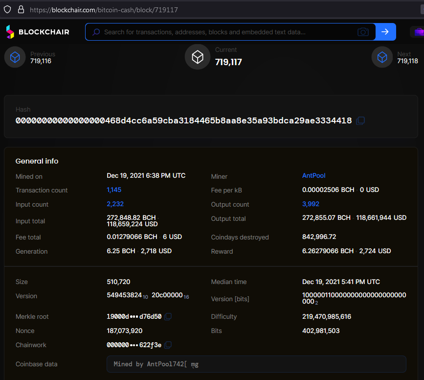Click the Output total 272,855.07 BCH value
This screenshot has width=424, height=380.
click(x=326, y=217)
